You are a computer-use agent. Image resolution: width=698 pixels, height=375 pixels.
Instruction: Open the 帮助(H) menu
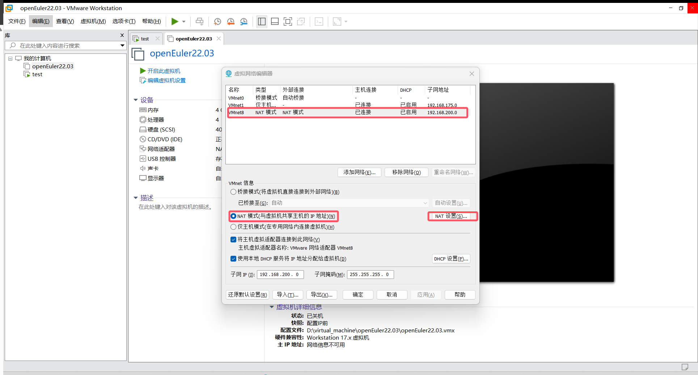152,21
